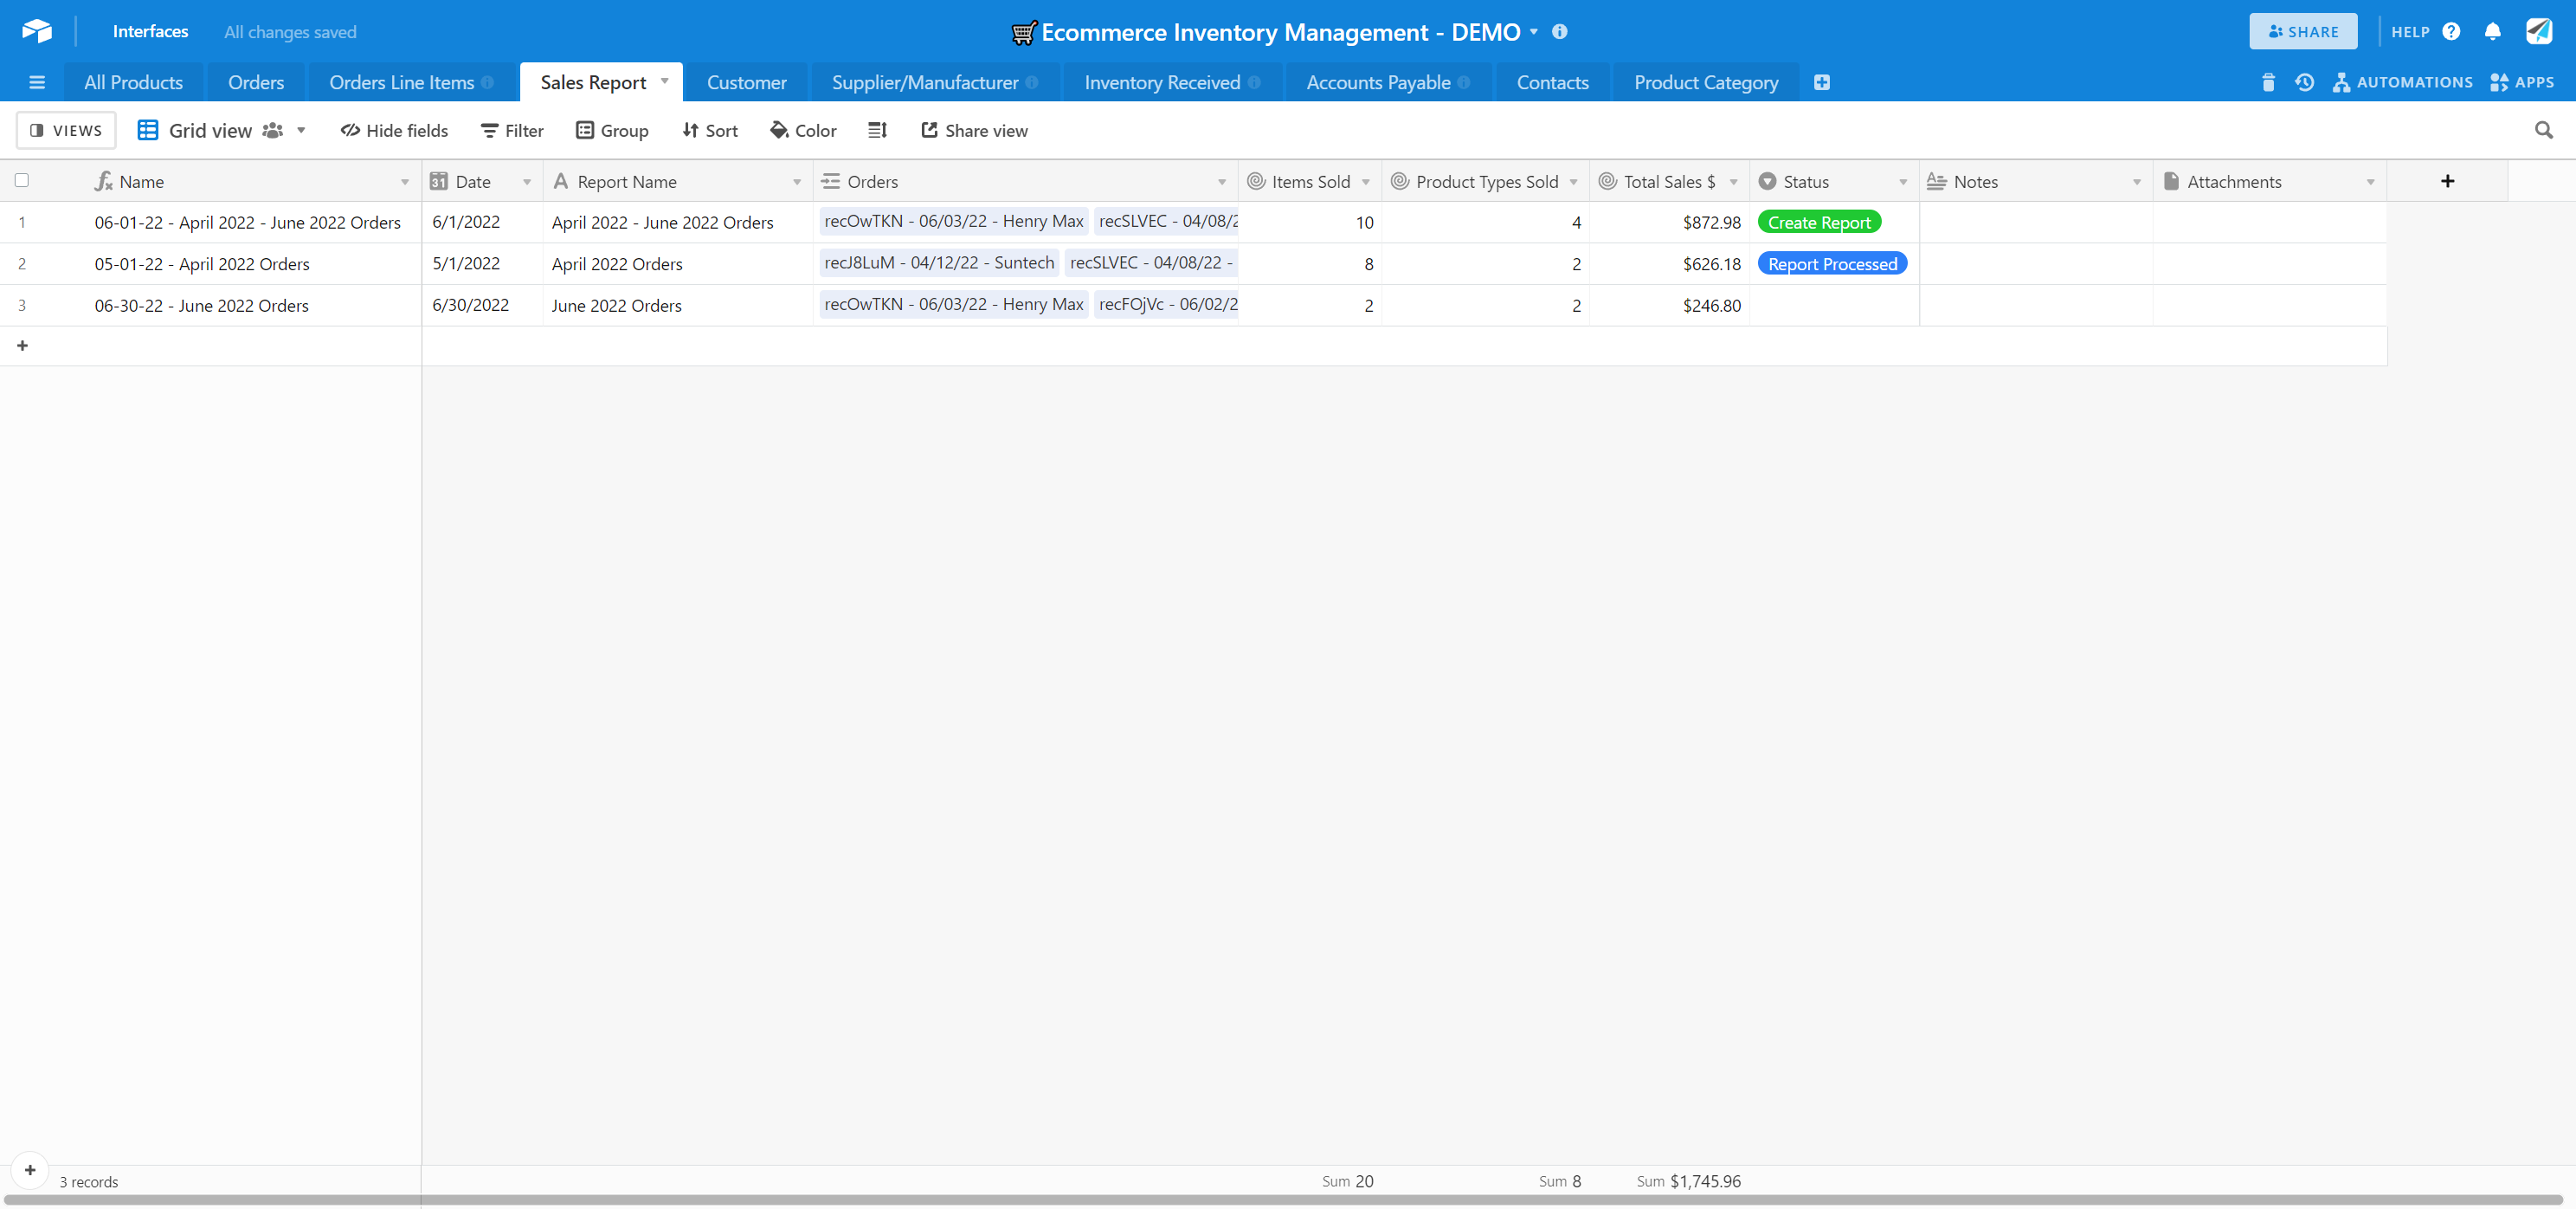Screen dimensions: 2576x1209
Task: Open the Sales Report view name dropdown
Action: click(664, 81)
